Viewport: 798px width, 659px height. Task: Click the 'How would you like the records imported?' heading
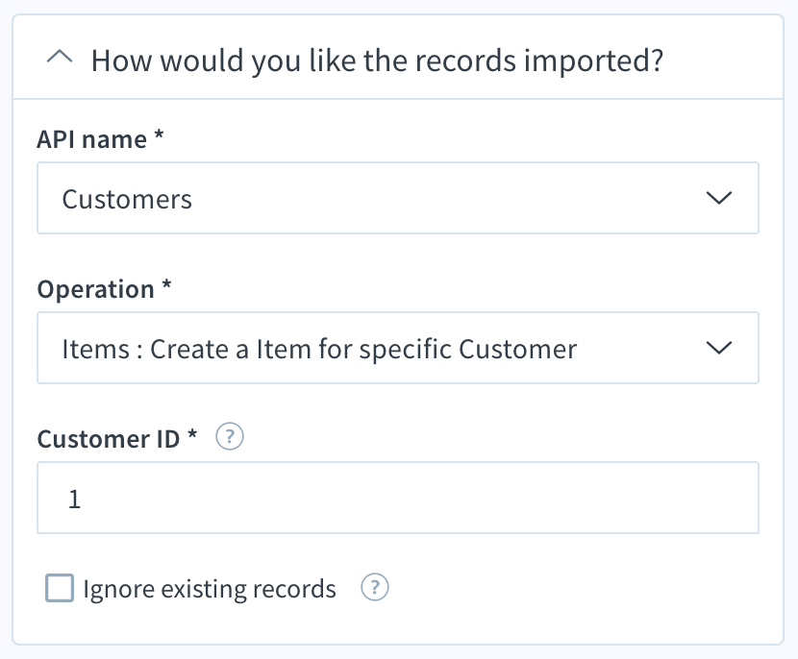click(x=377, y=61)
